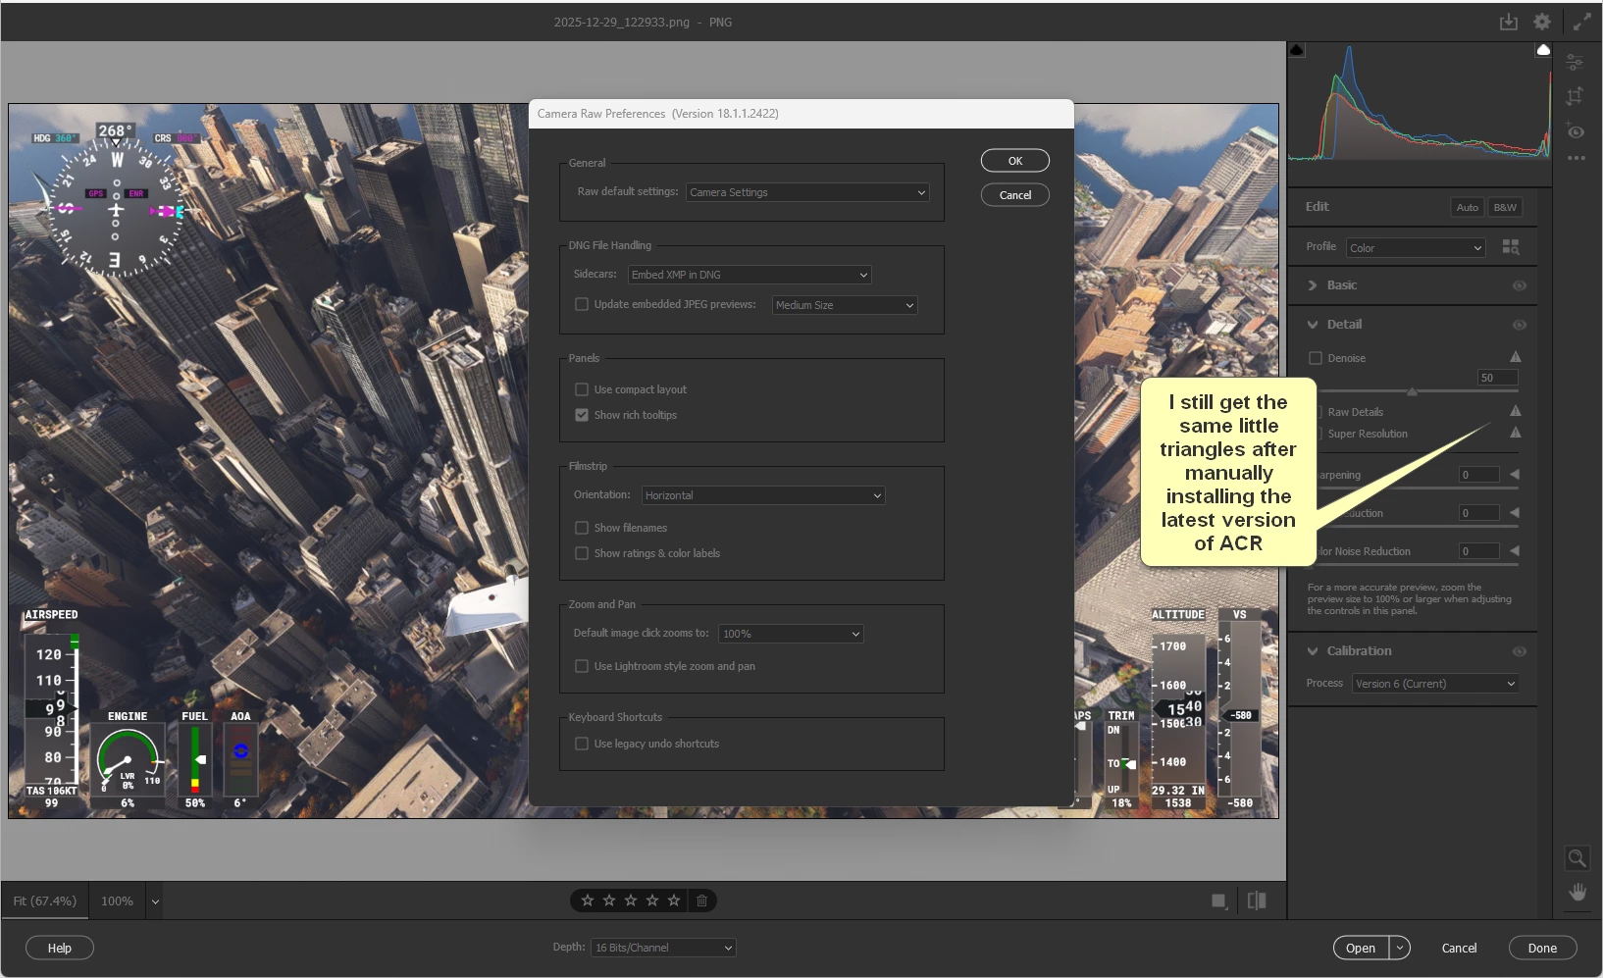Click Fit (67.4%) zoom option

45,901
